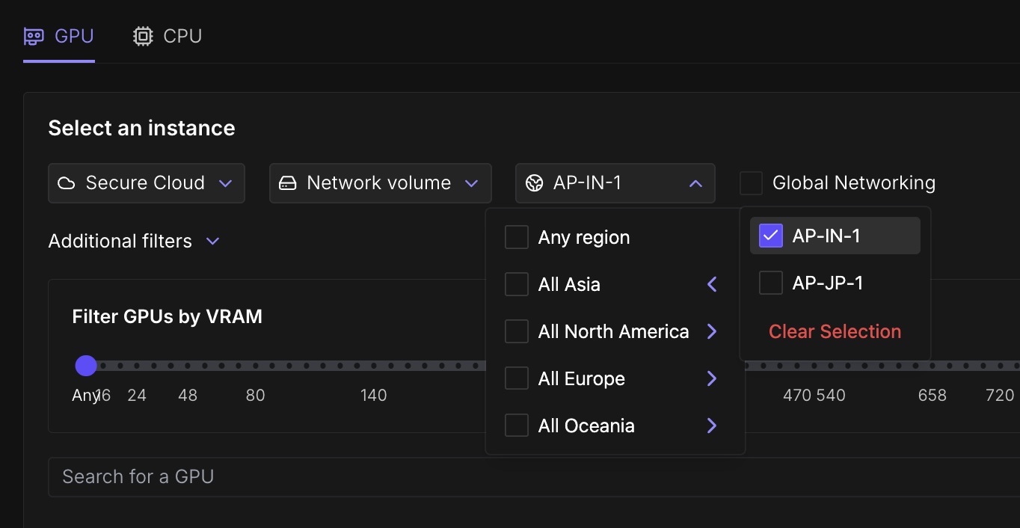Image resolution: width=1020 pixels, height=528 pixels.
Task: Click the Filter GPUs by VRAM label
Action: pyautogui.click(x=168, y=316)
